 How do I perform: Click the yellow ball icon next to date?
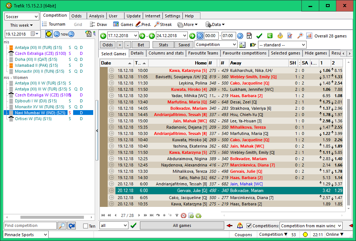point(49,34)
